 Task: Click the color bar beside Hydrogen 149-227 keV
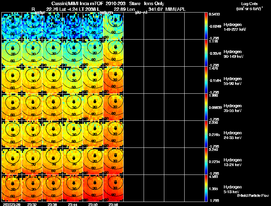206,26
